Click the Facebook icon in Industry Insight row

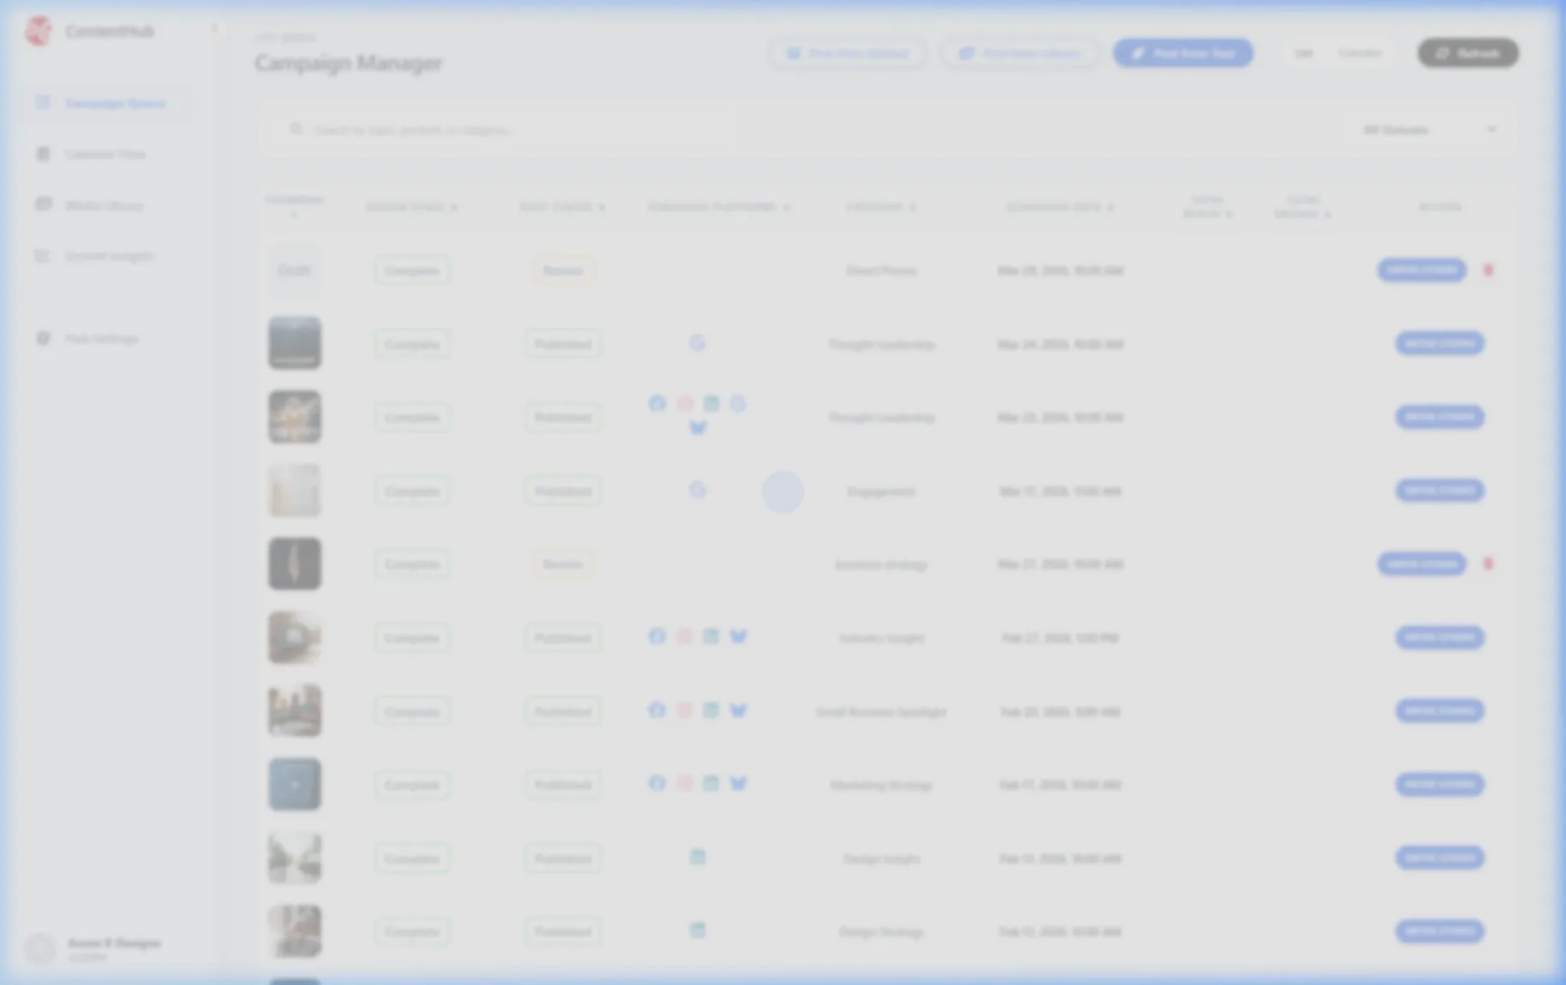tap(657, 636)
